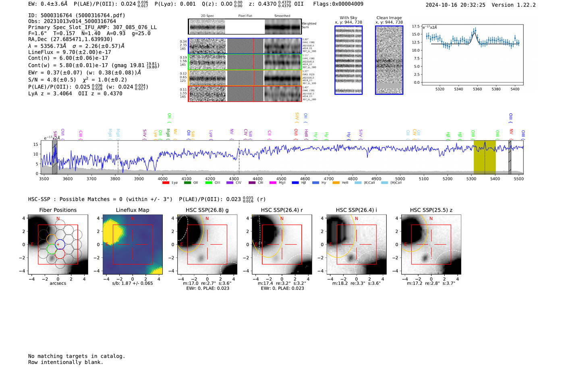Click the hatched gray band near 5460 Å
Viewport: 564px width, 384px height.
click(510, 158)
